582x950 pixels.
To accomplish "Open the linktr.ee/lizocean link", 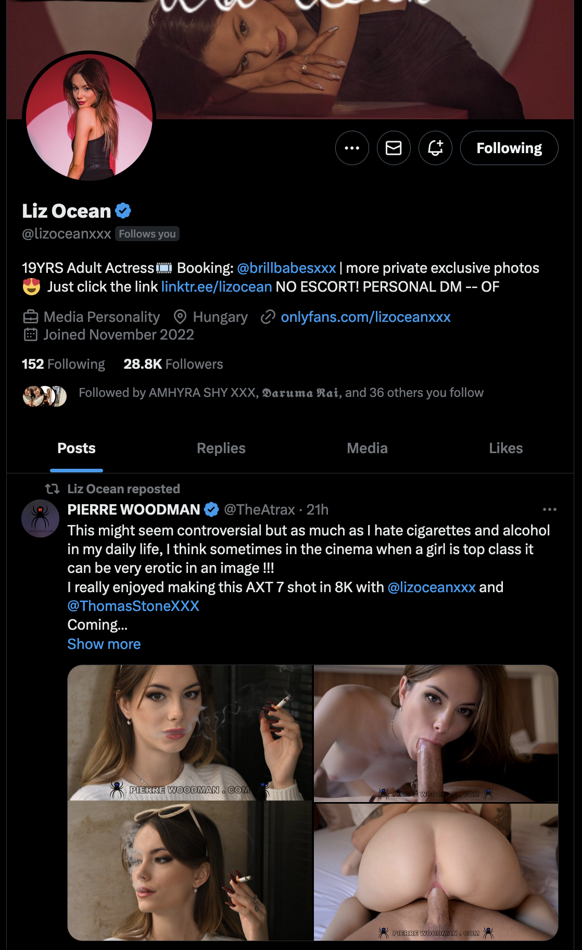I will pos(216,286).
